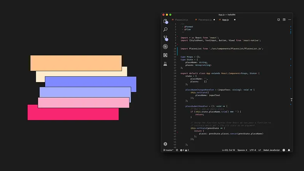Screen dimensions: 304x171
Task: Open the Manage gear icon
Action: [x=165, y=144]
